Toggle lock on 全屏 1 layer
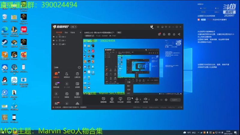This screenshot has width=240, height=135. click(57, 44)
